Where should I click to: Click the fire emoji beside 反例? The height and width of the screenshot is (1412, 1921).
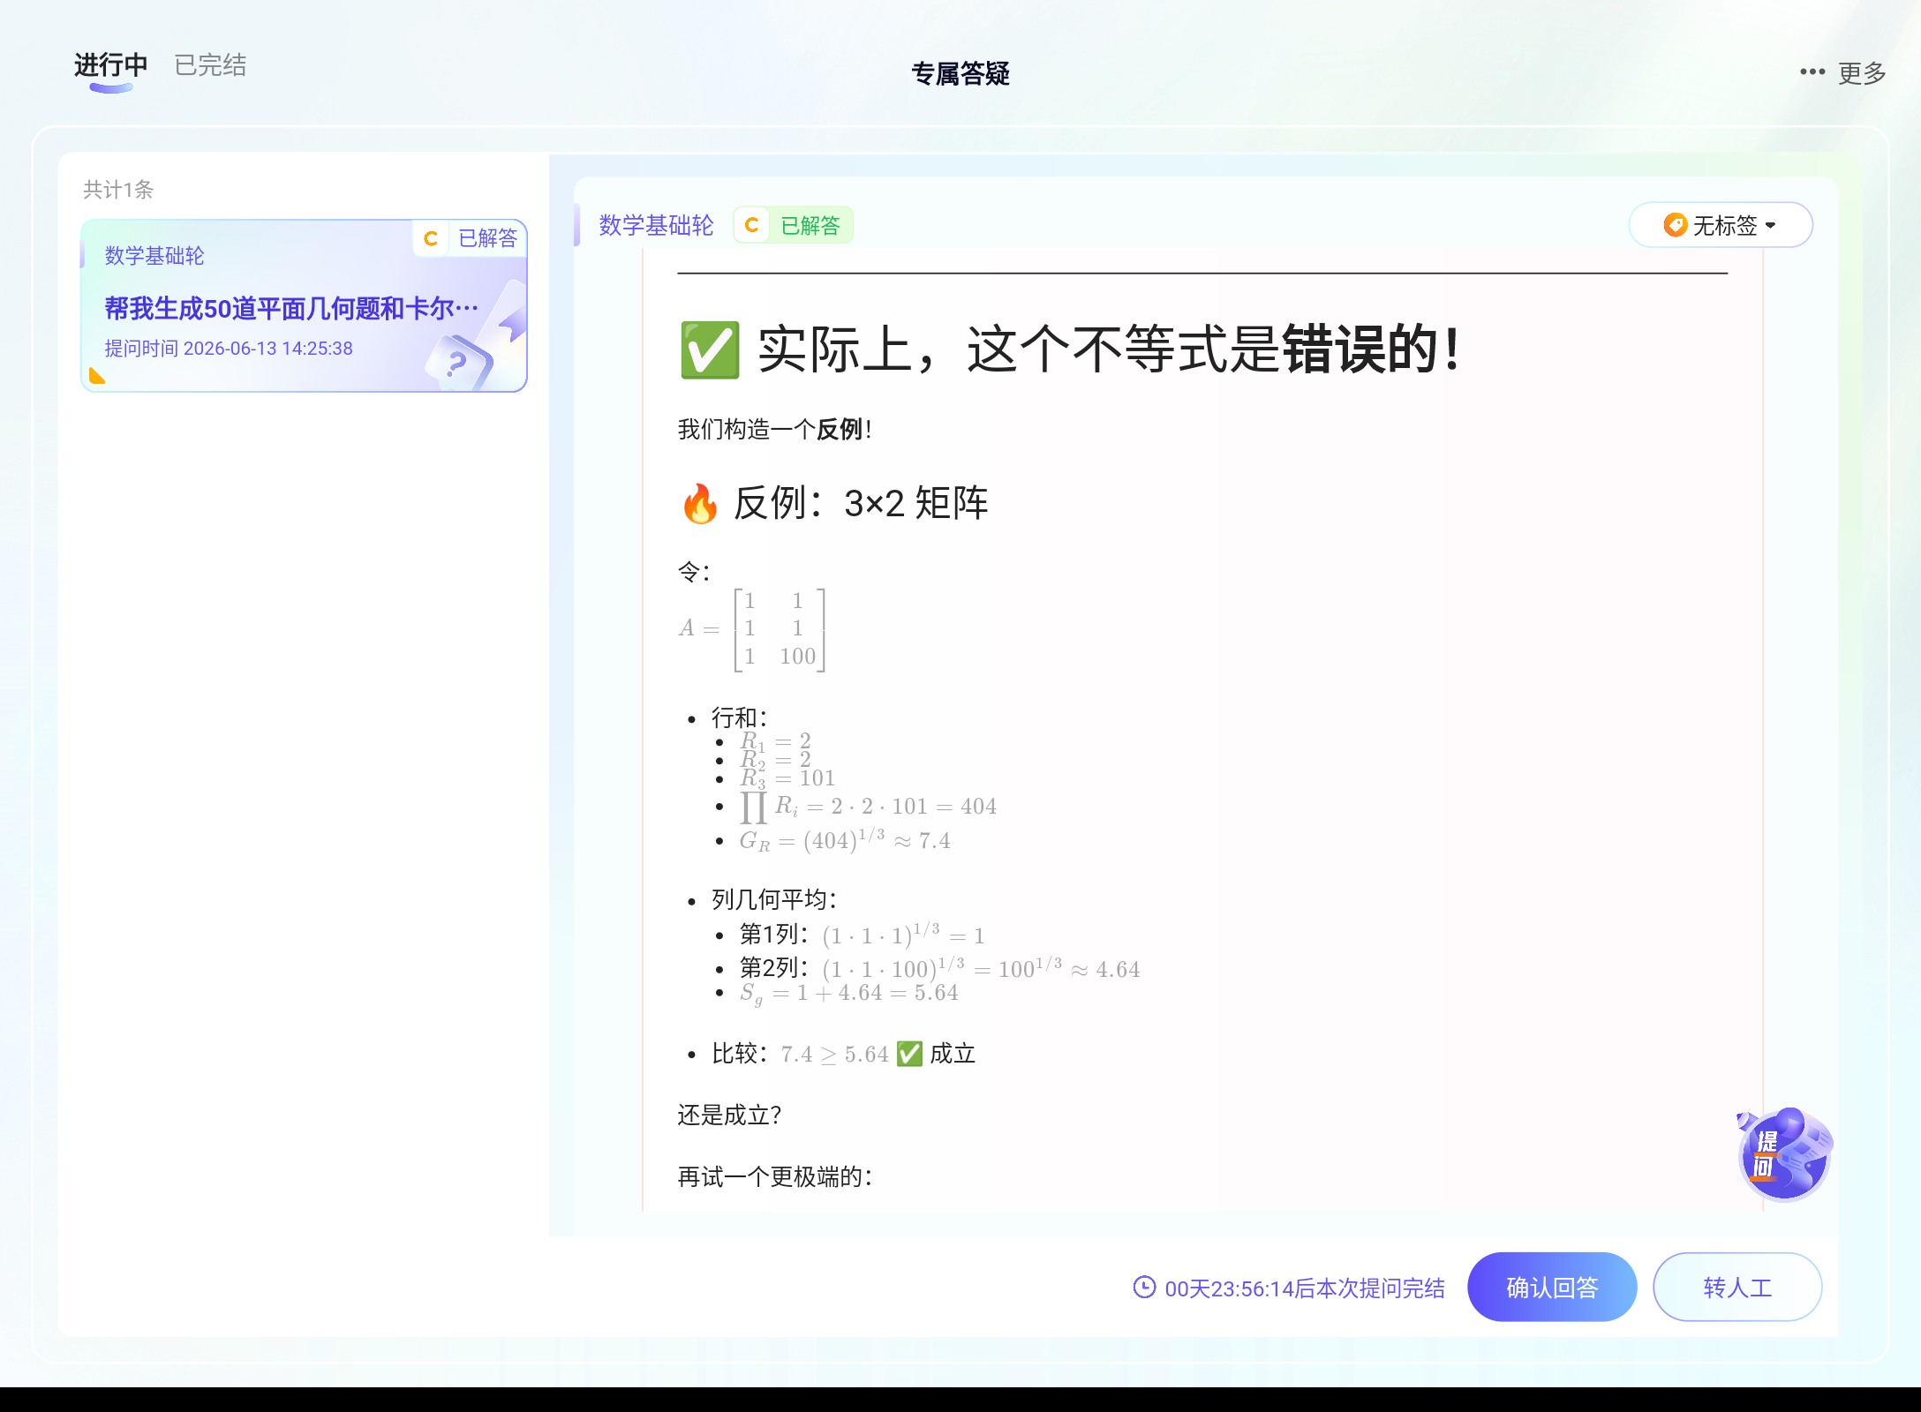point(700,504)
